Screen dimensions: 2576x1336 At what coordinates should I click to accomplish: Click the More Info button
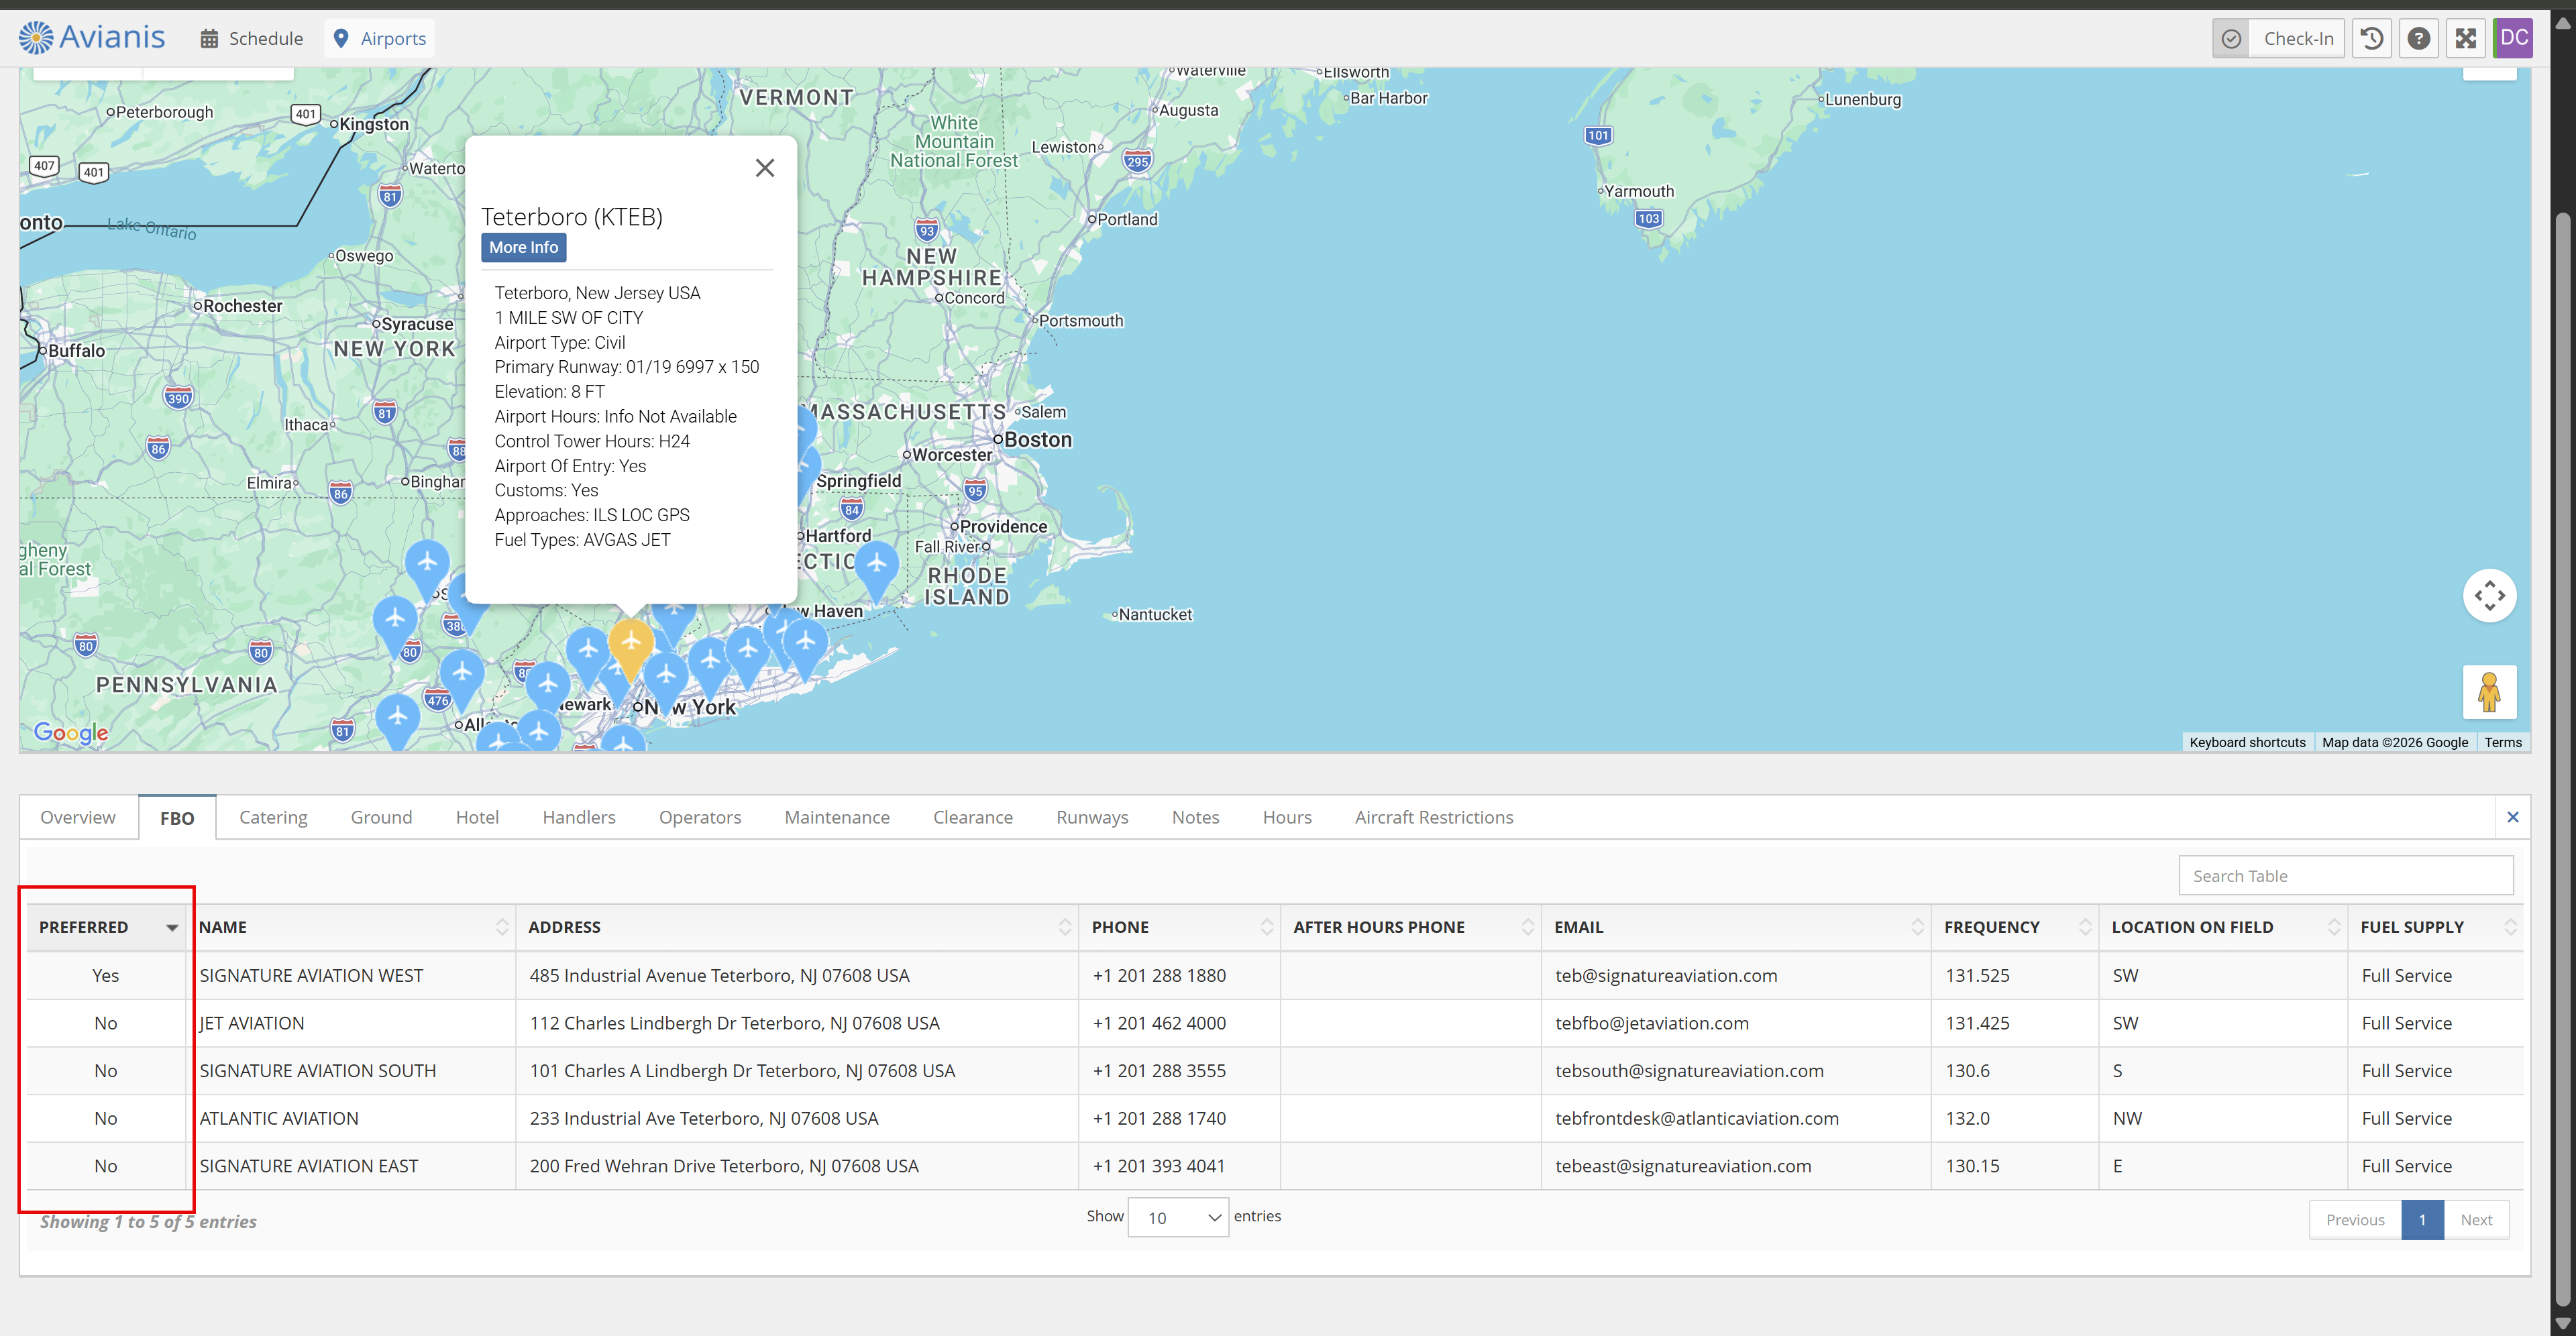pyautogui.click(x=523, y=247)
